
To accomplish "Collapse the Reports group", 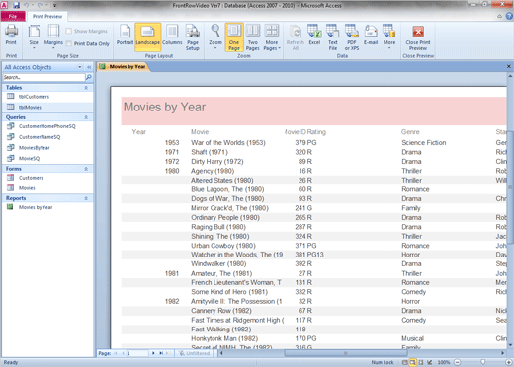I will click(86, 198).
